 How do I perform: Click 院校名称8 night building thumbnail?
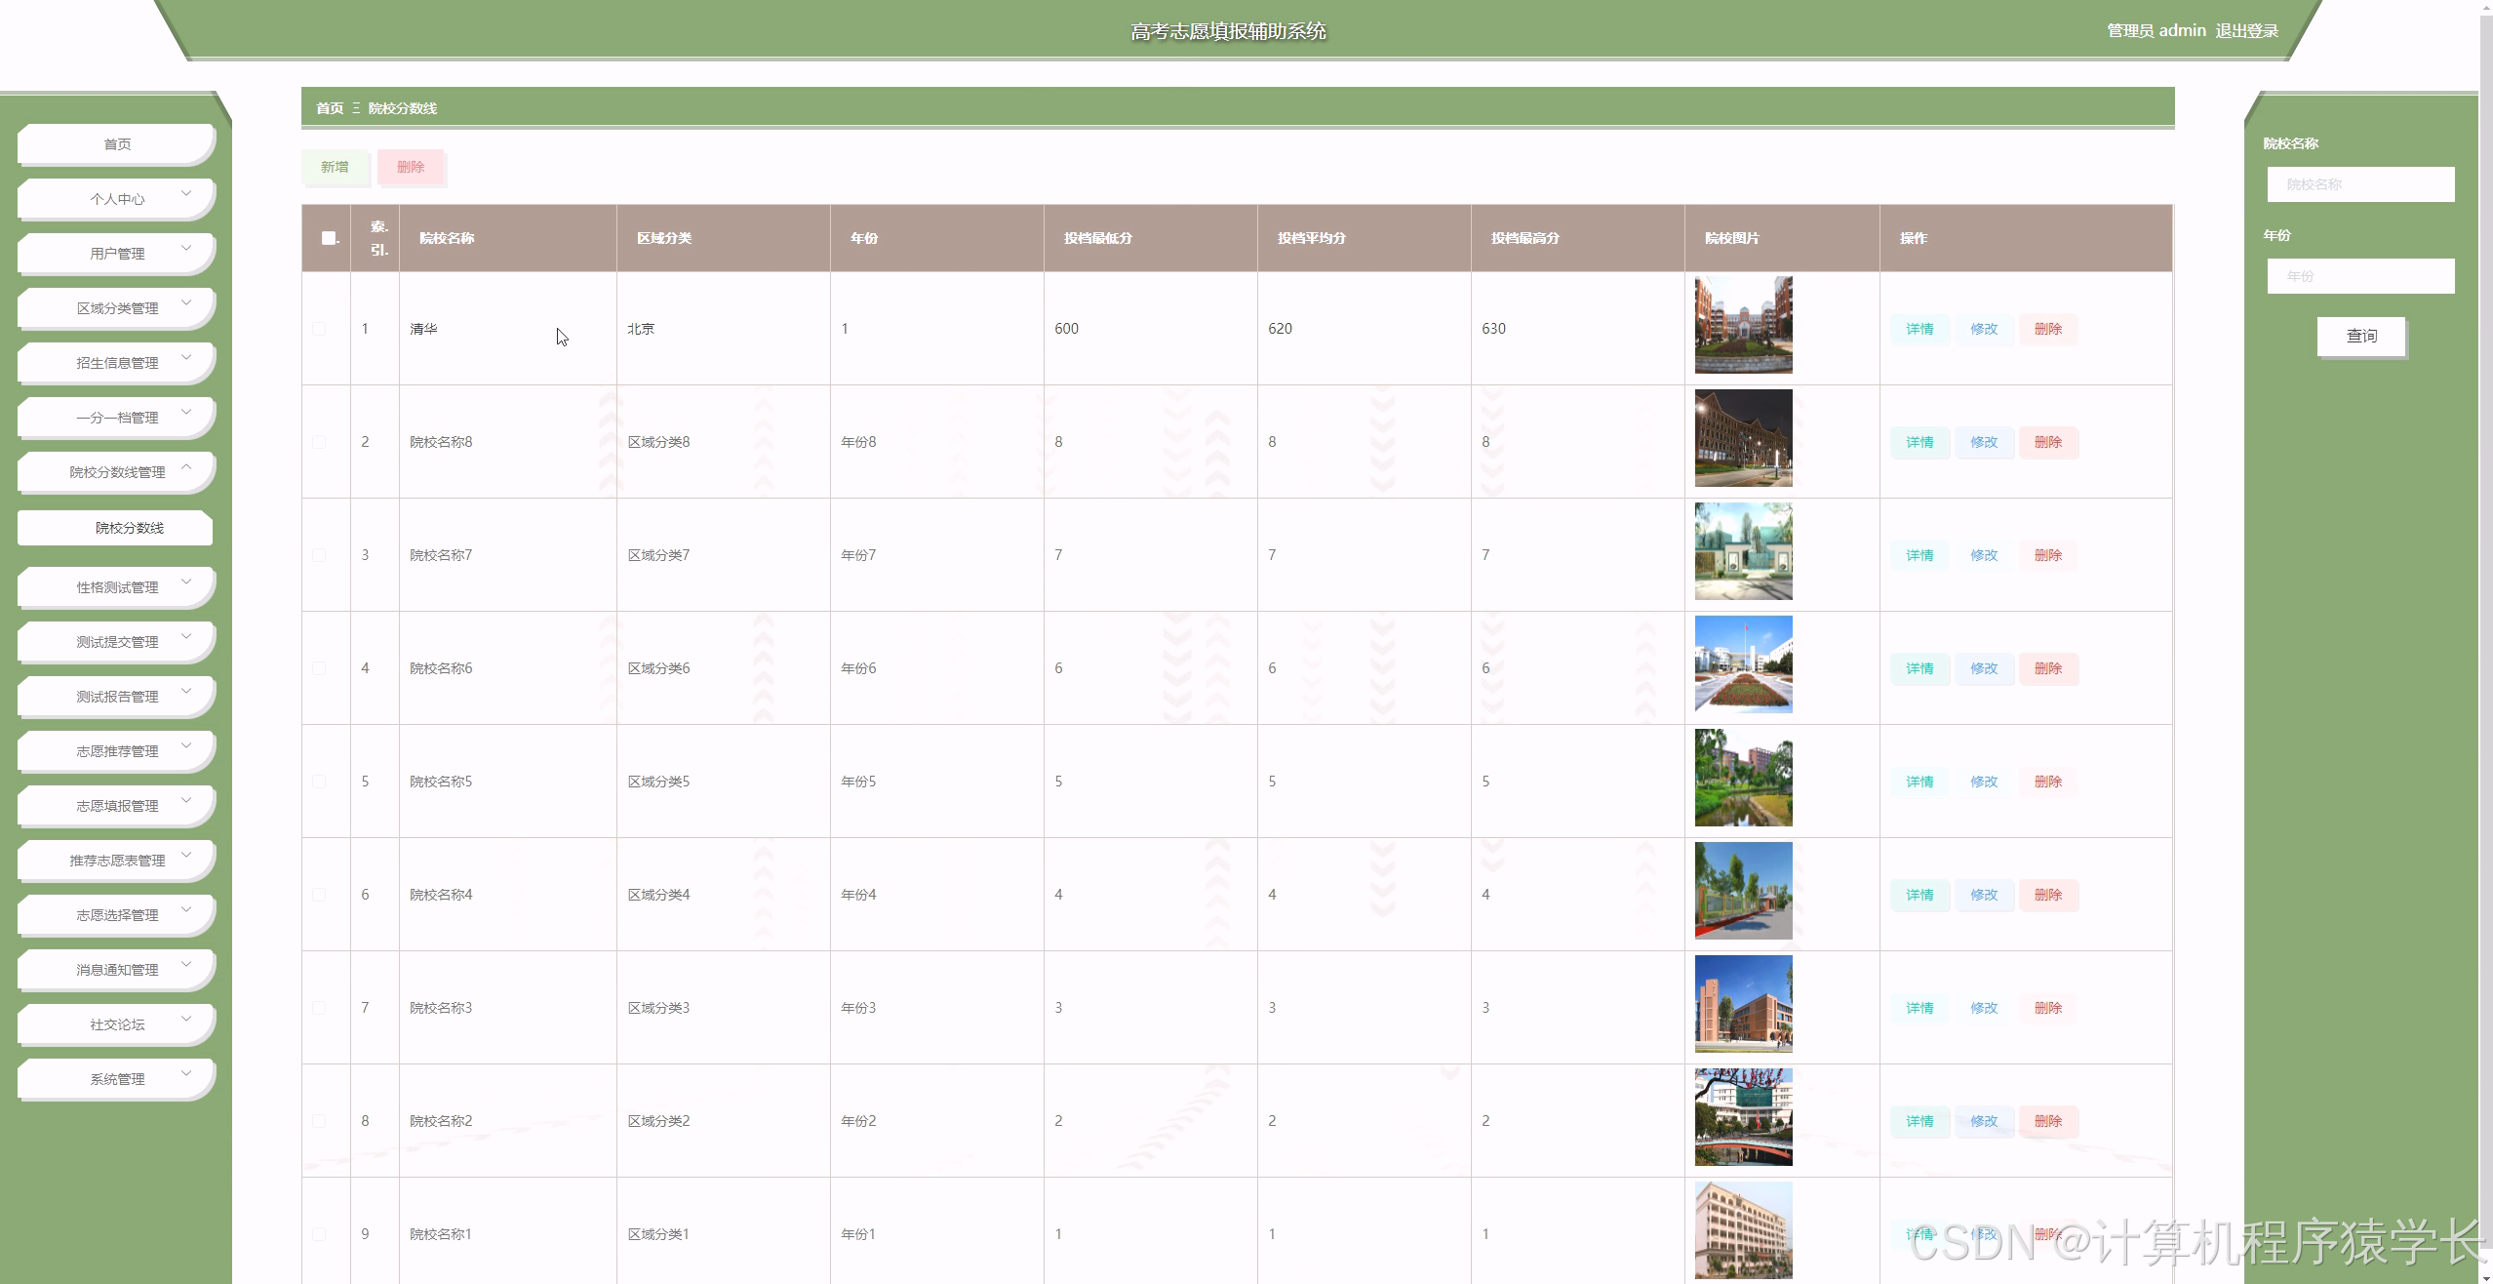point(1743,438)
